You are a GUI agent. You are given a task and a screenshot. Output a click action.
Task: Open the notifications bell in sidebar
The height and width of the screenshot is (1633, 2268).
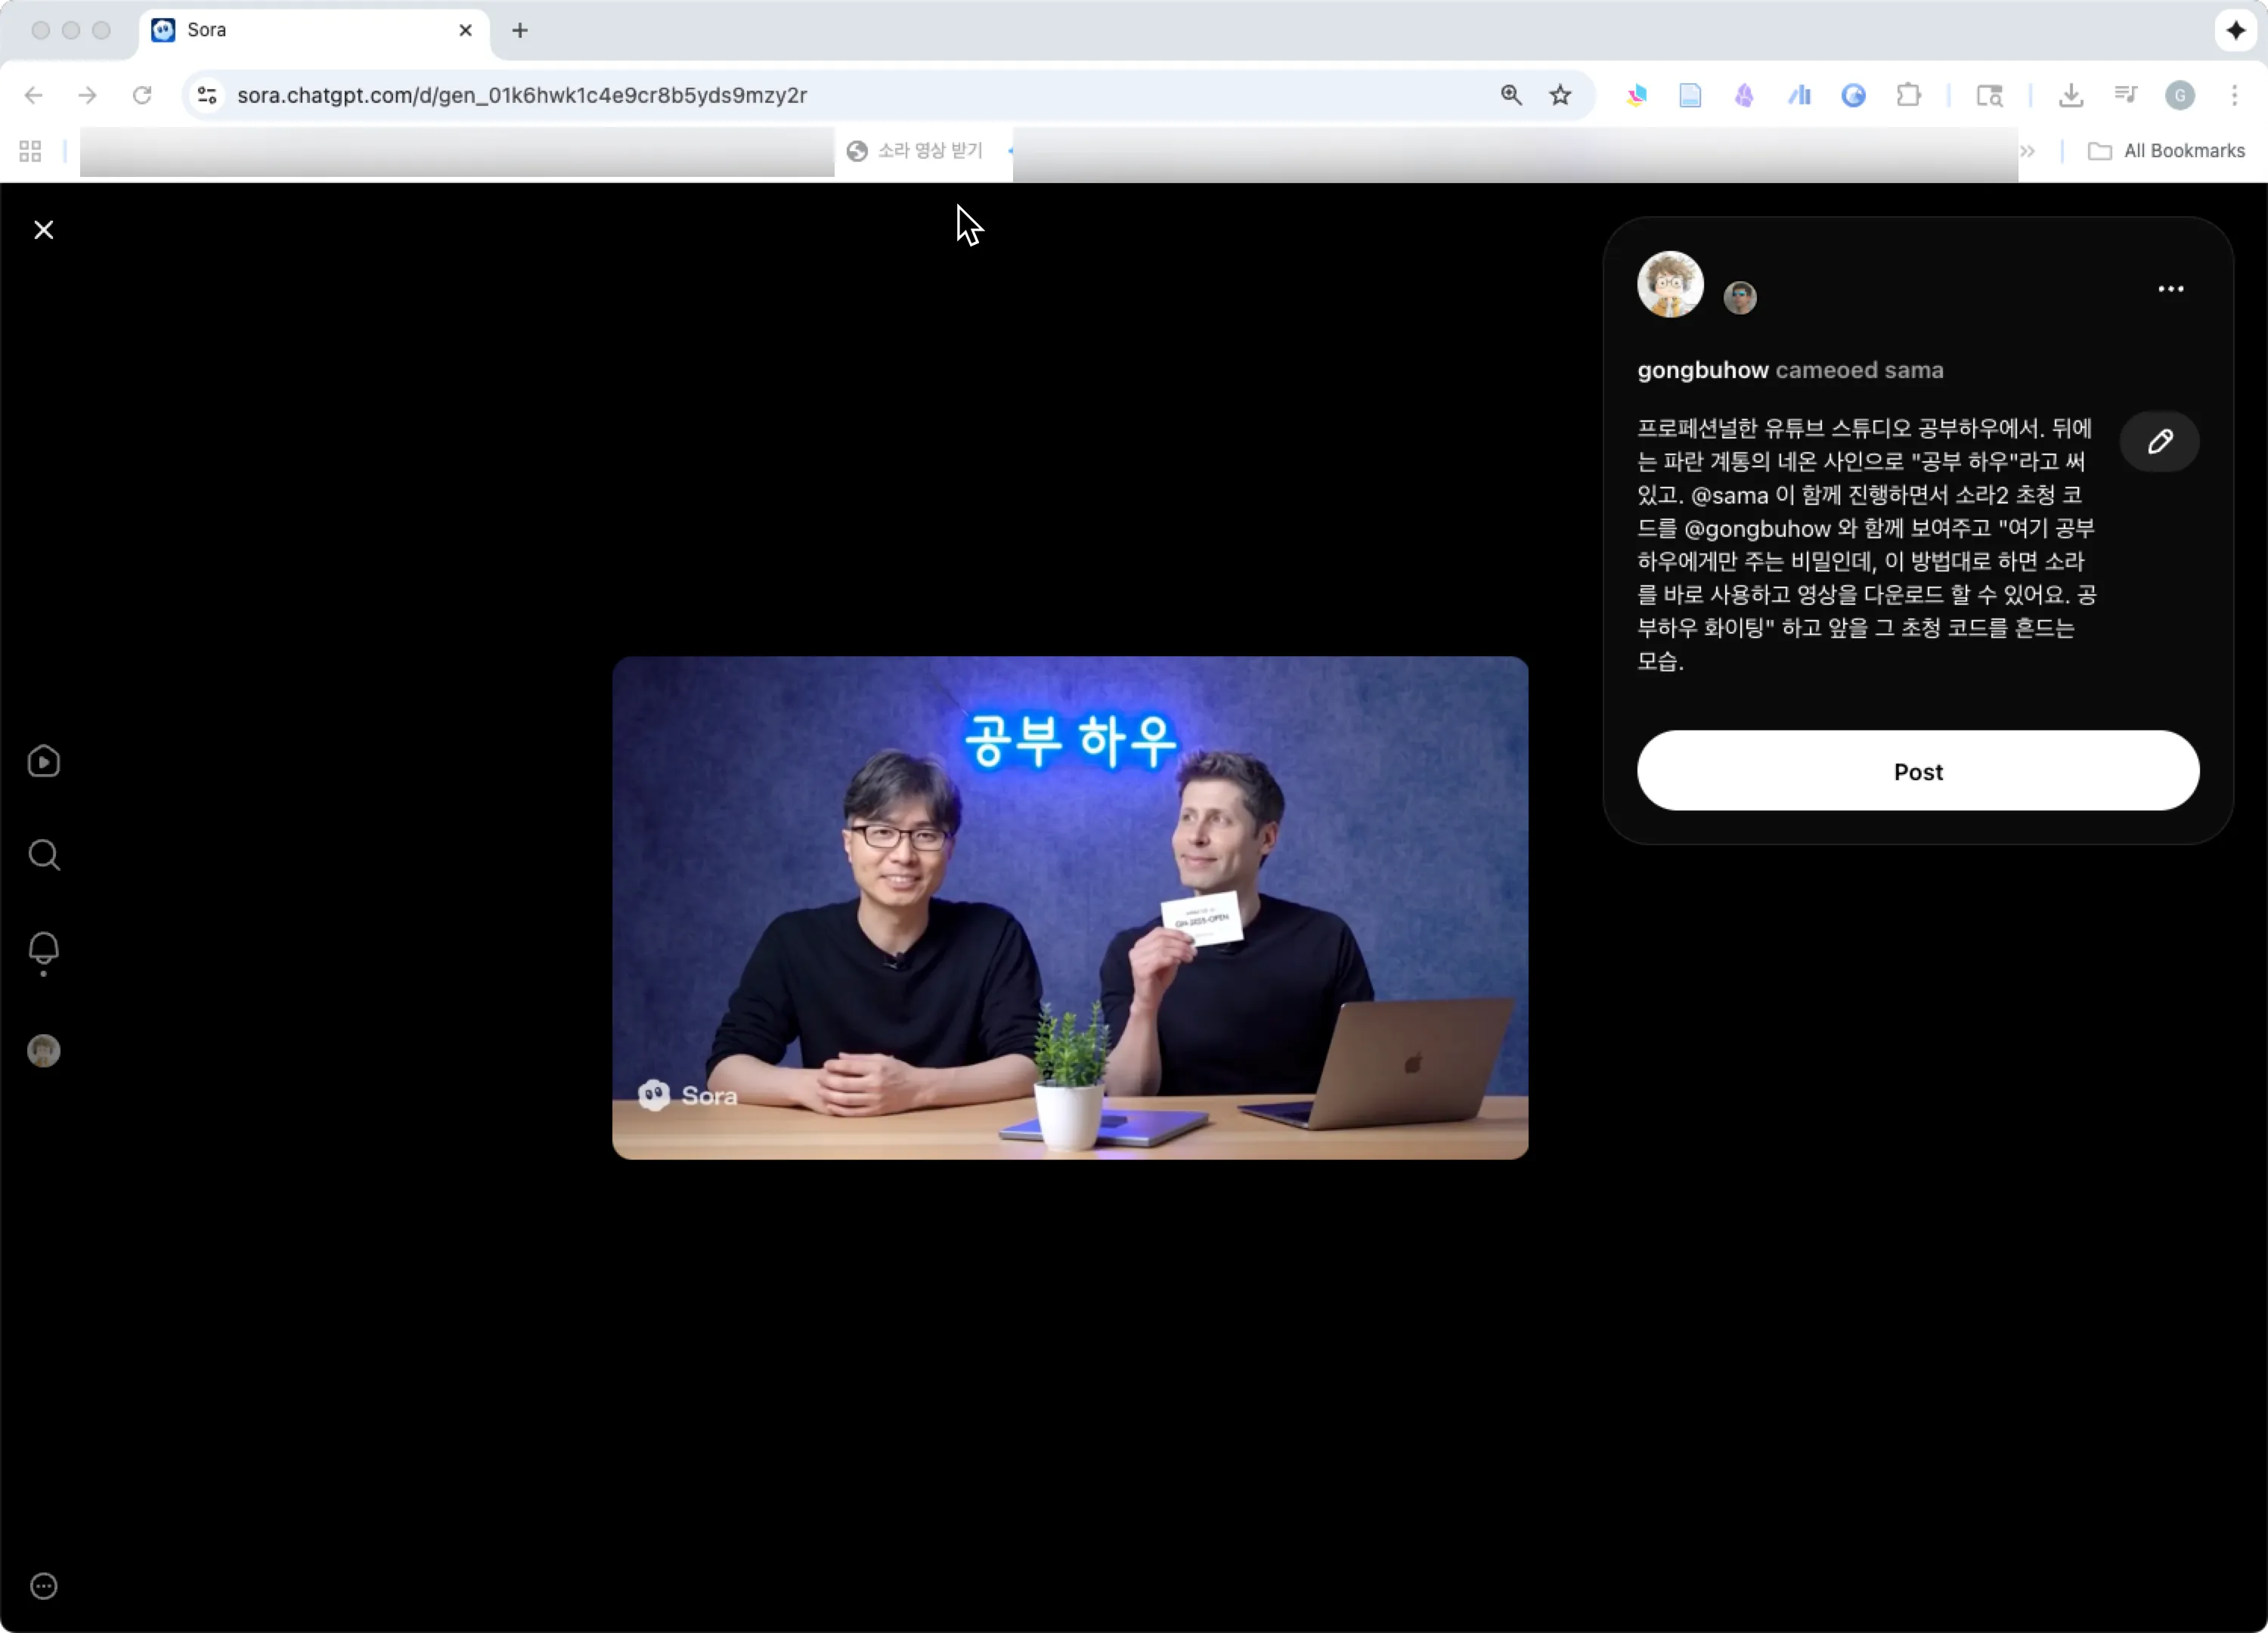pyautogui.click(x=43, y=949)
